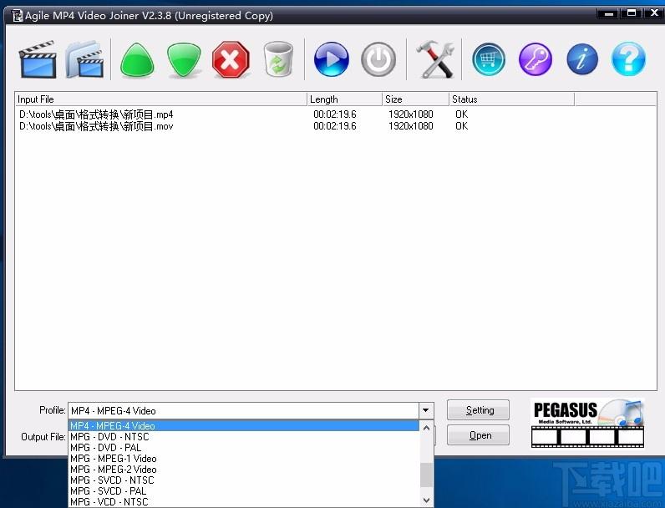Start joining with the blue play icon

[x=331, y=59]
